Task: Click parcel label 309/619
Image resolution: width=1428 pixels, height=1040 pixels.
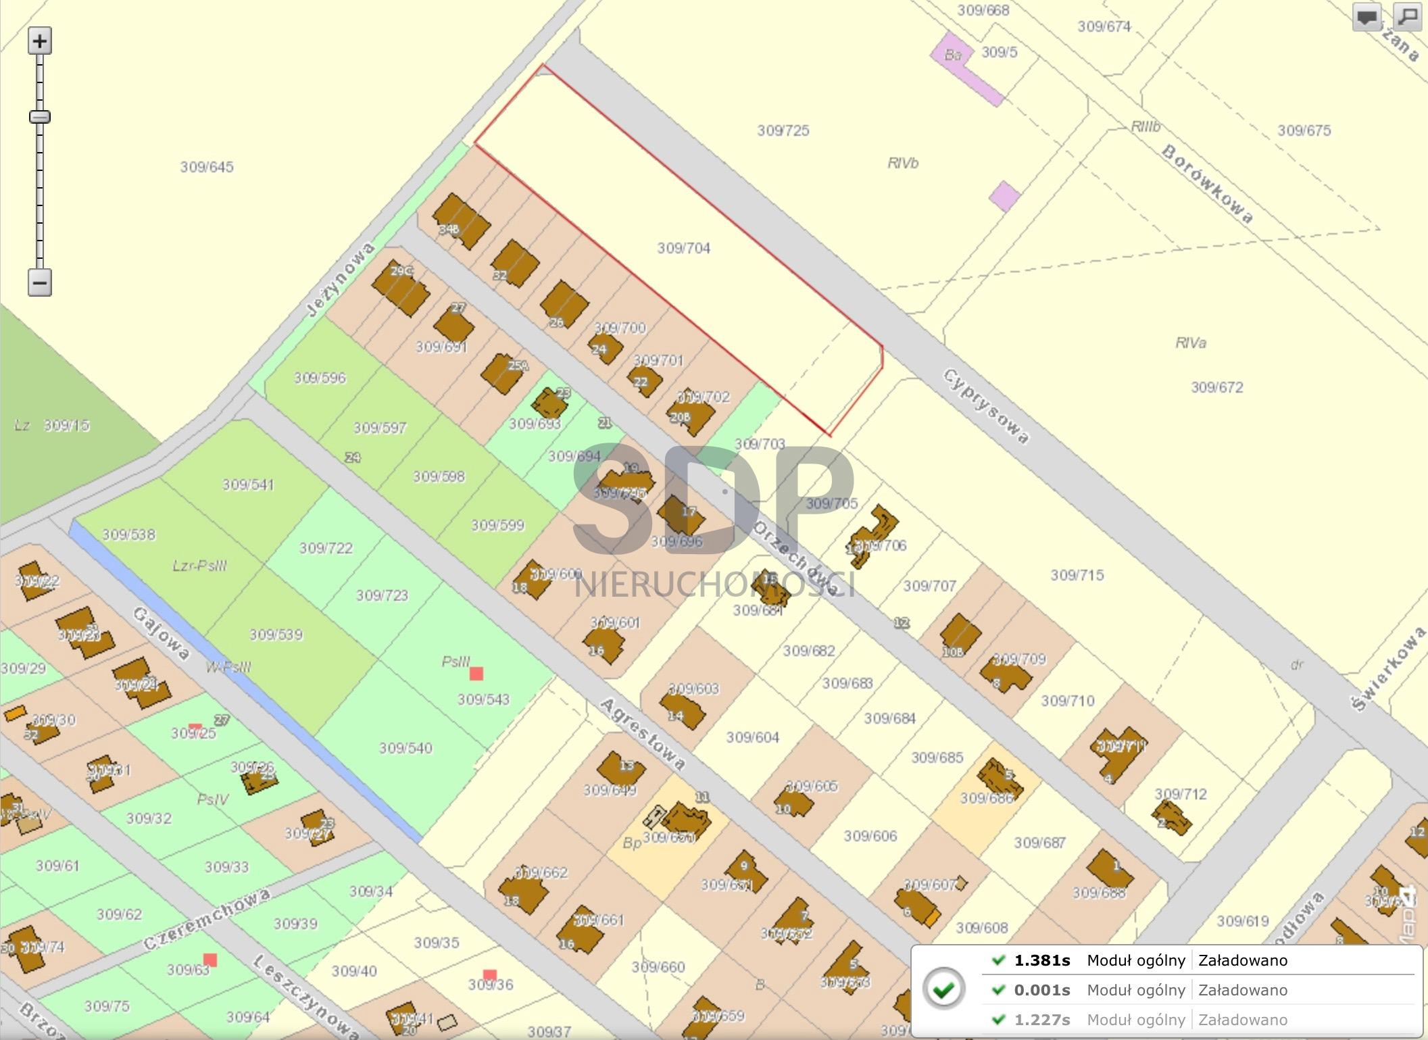Action: [1243, 921]
